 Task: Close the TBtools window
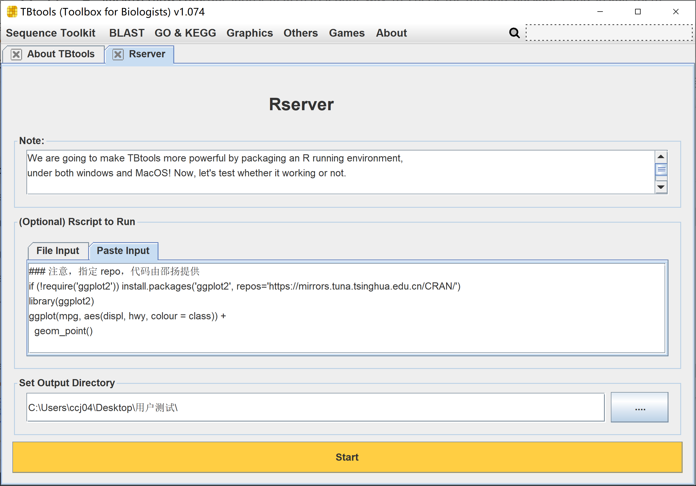[676, 12]
